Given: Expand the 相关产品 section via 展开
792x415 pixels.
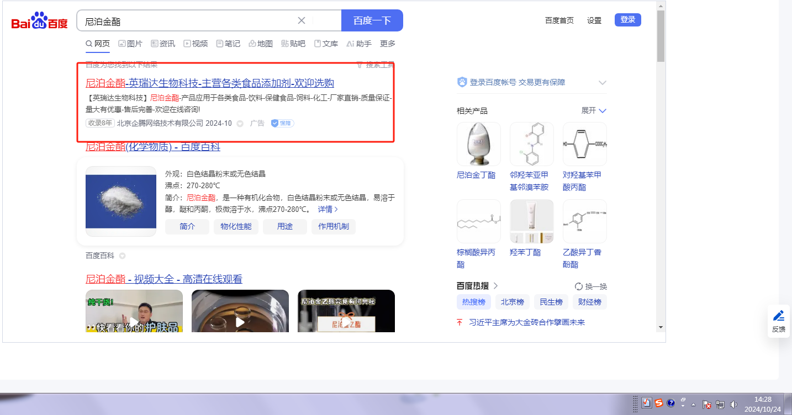Looking at the screenshot, I should click(594, 110).
